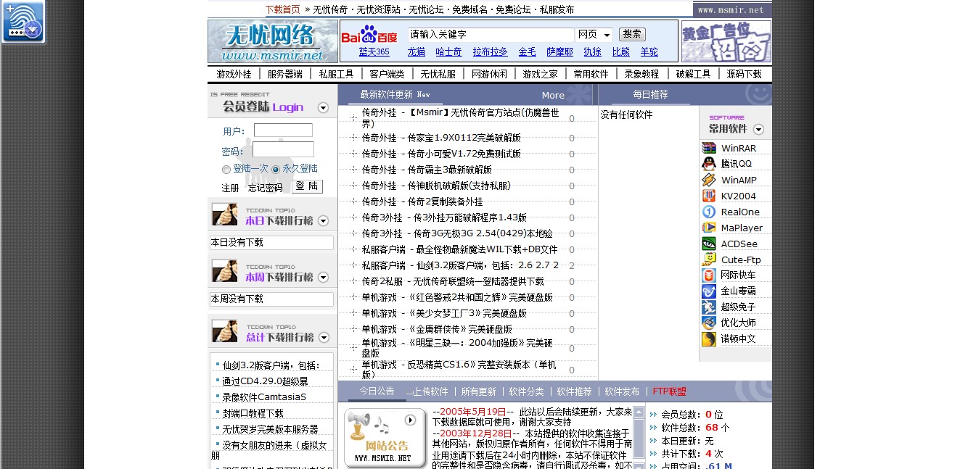The width and height of the screenshot is (976, 469).
Task: Open the 传奇外挂 - 传奇小可爱V1.72免费测试版 entry
Action: pos(441,154)
